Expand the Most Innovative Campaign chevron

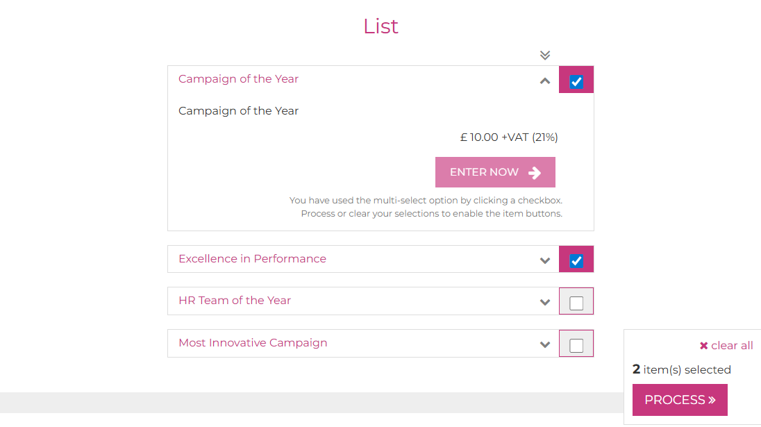click(x=545, y=344)
